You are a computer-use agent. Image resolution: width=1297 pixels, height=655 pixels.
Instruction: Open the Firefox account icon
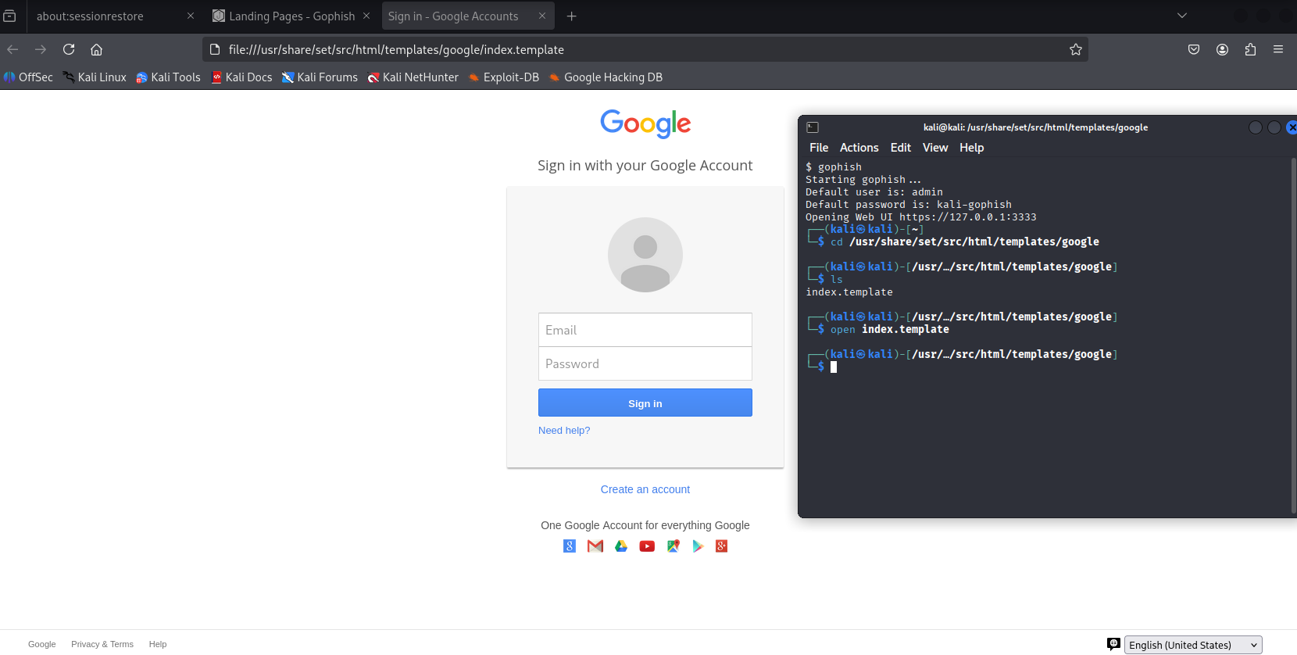coord(1222,49)
